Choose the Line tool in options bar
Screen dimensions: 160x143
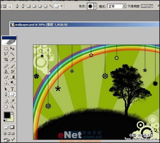(x=51, y=6)
